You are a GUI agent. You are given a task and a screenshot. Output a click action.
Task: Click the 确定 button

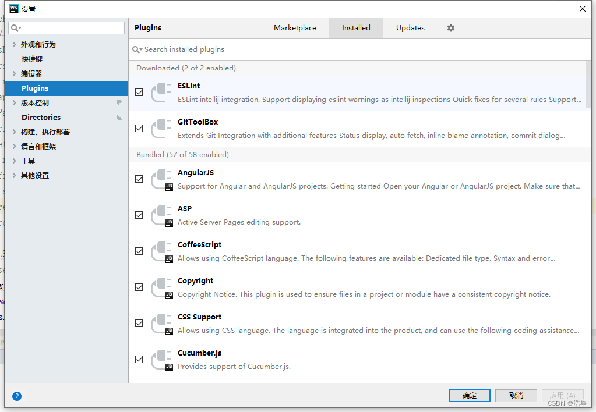pos(469,395)
